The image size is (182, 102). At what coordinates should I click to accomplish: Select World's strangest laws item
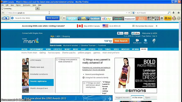tap(38, 89)
